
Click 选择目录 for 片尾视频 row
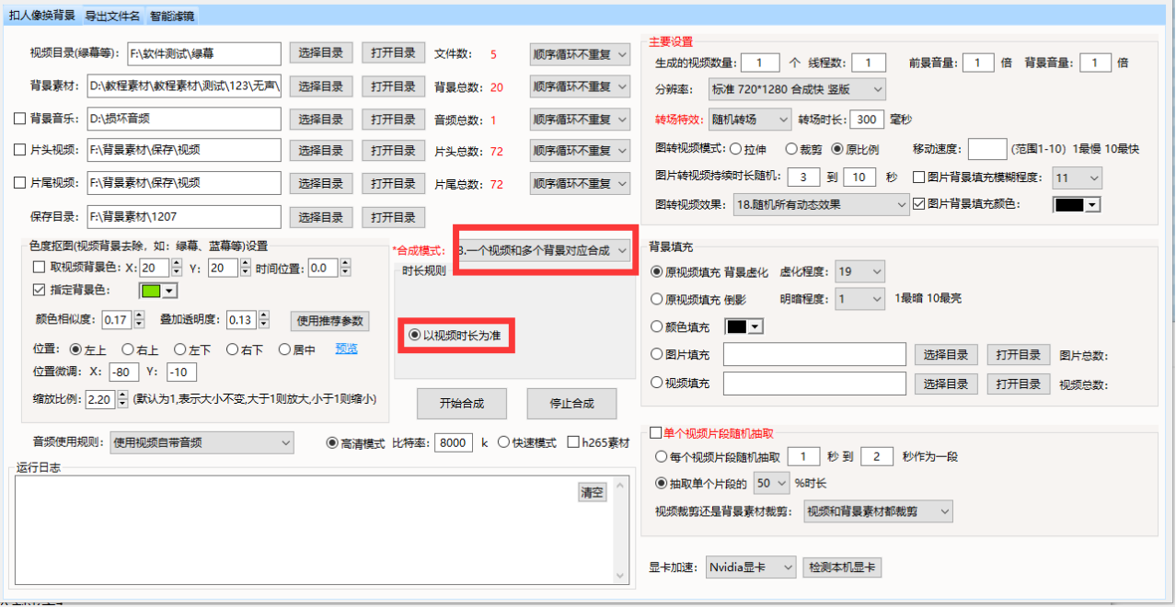[x=320, y=184]
